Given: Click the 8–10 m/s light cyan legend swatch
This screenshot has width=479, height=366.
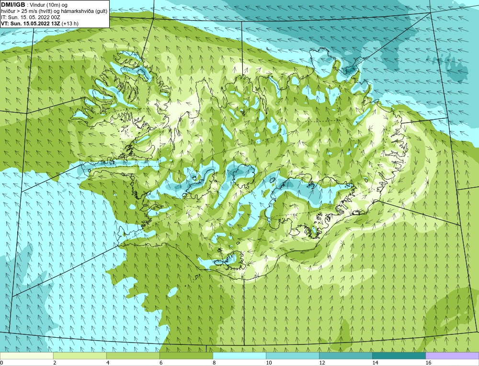Looking at the screenshot, I should coord(239,355).
